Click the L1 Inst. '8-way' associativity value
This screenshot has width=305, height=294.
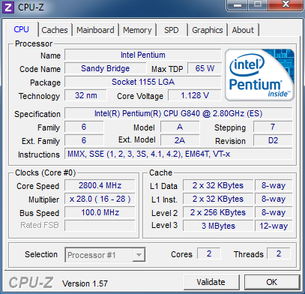(274, 199)
